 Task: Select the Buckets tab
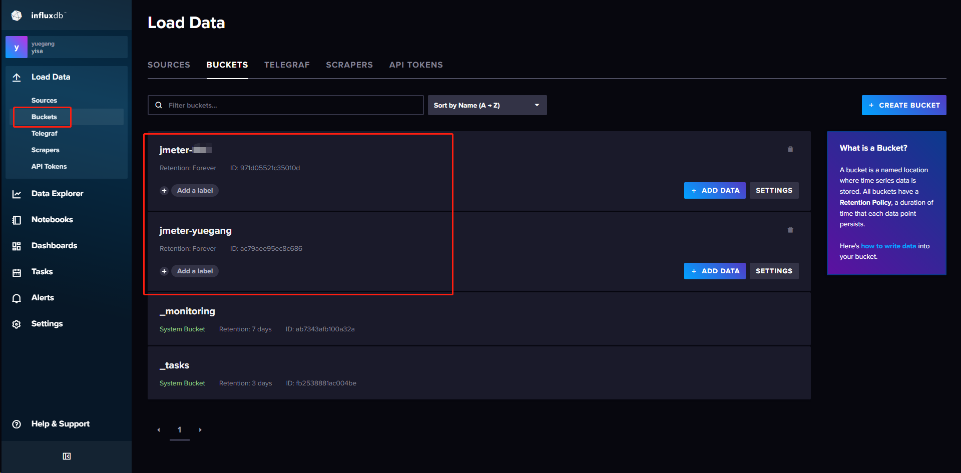tap(227, 65)
